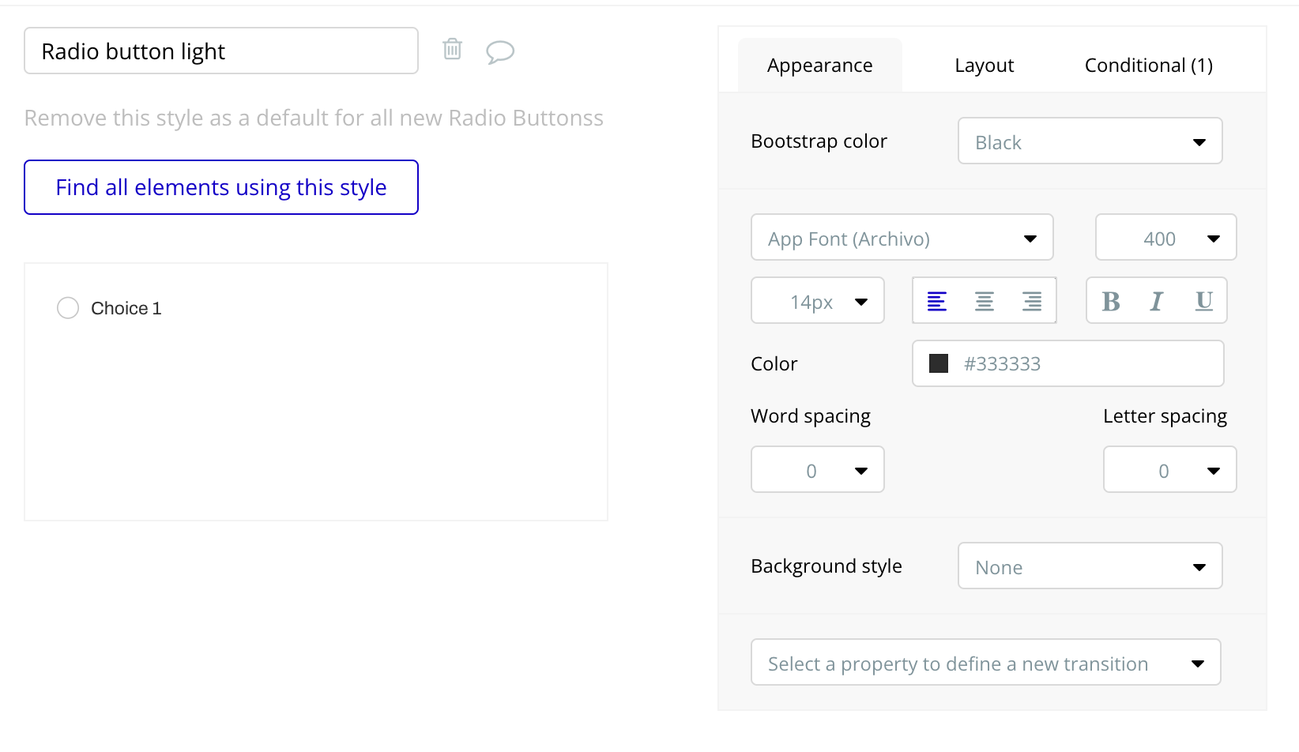
Task: Toggle underline text formatting
Action: point(1203,301)
